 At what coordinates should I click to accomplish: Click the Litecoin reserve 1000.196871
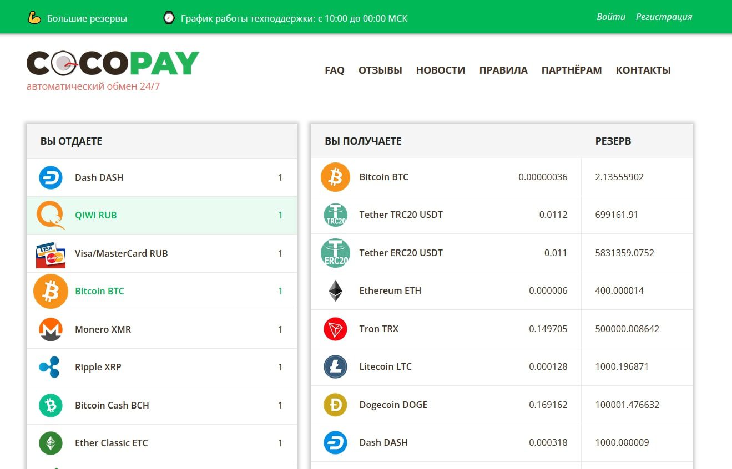point(622,366)
